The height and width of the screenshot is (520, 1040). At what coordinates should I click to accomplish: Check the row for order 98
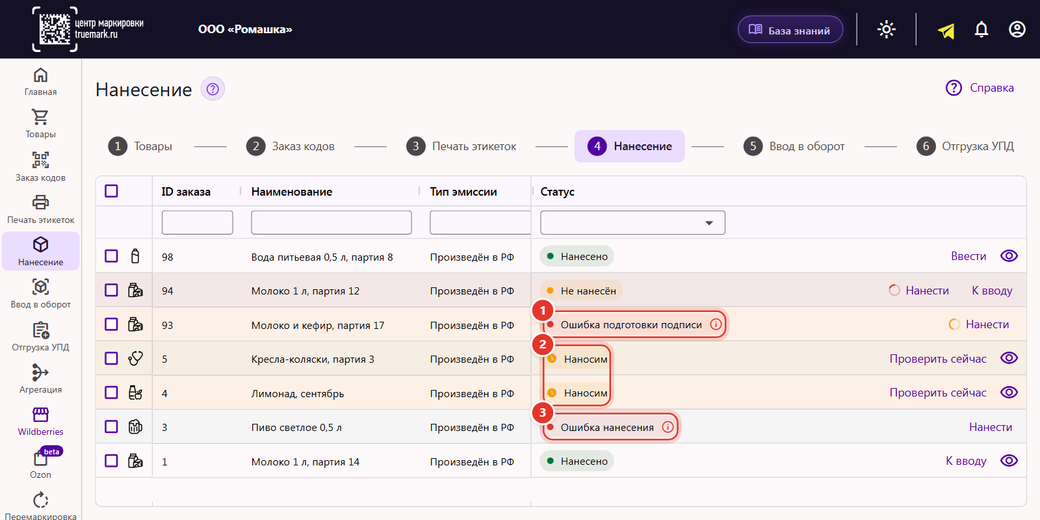(x=111, y=256)
